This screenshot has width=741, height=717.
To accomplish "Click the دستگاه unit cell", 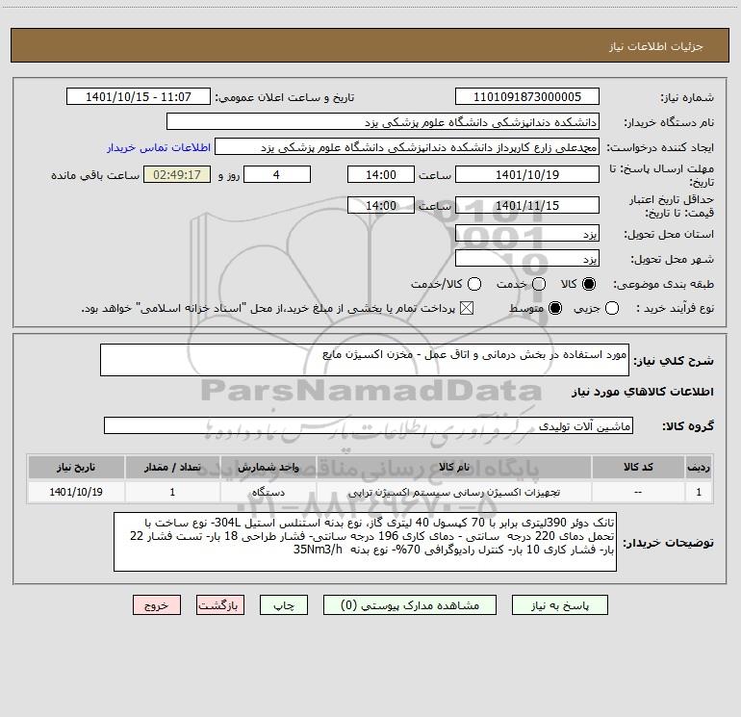I will pos(268,492).
